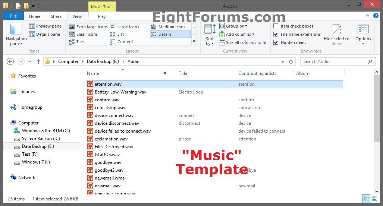Uncheck the Hidden items checkbox

(276, 42)
